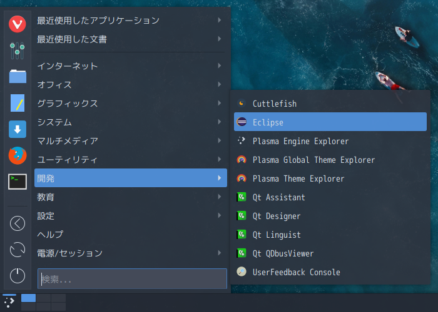438x312 pixels.
Task: Click the restart circular arrows icon
Action: tap(18, 250)
